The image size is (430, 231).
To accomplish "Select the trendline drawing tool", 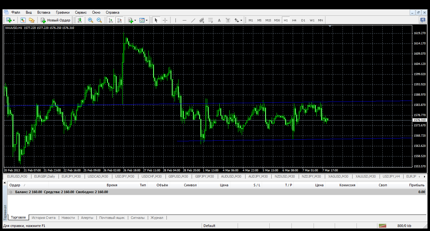I will click(x=193, y=20).
